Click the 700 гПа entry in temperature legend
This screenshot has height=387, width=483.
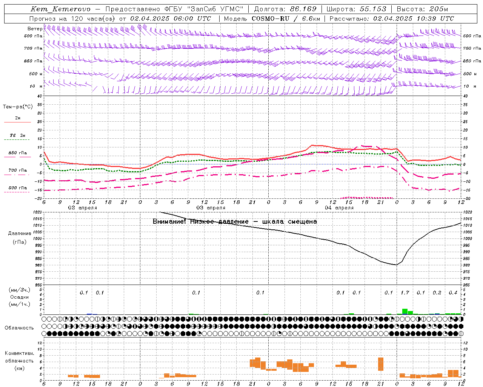17,170
